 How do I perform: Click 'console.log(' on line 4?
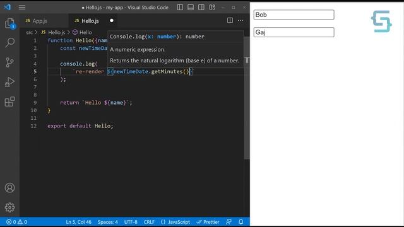[79, 64]
